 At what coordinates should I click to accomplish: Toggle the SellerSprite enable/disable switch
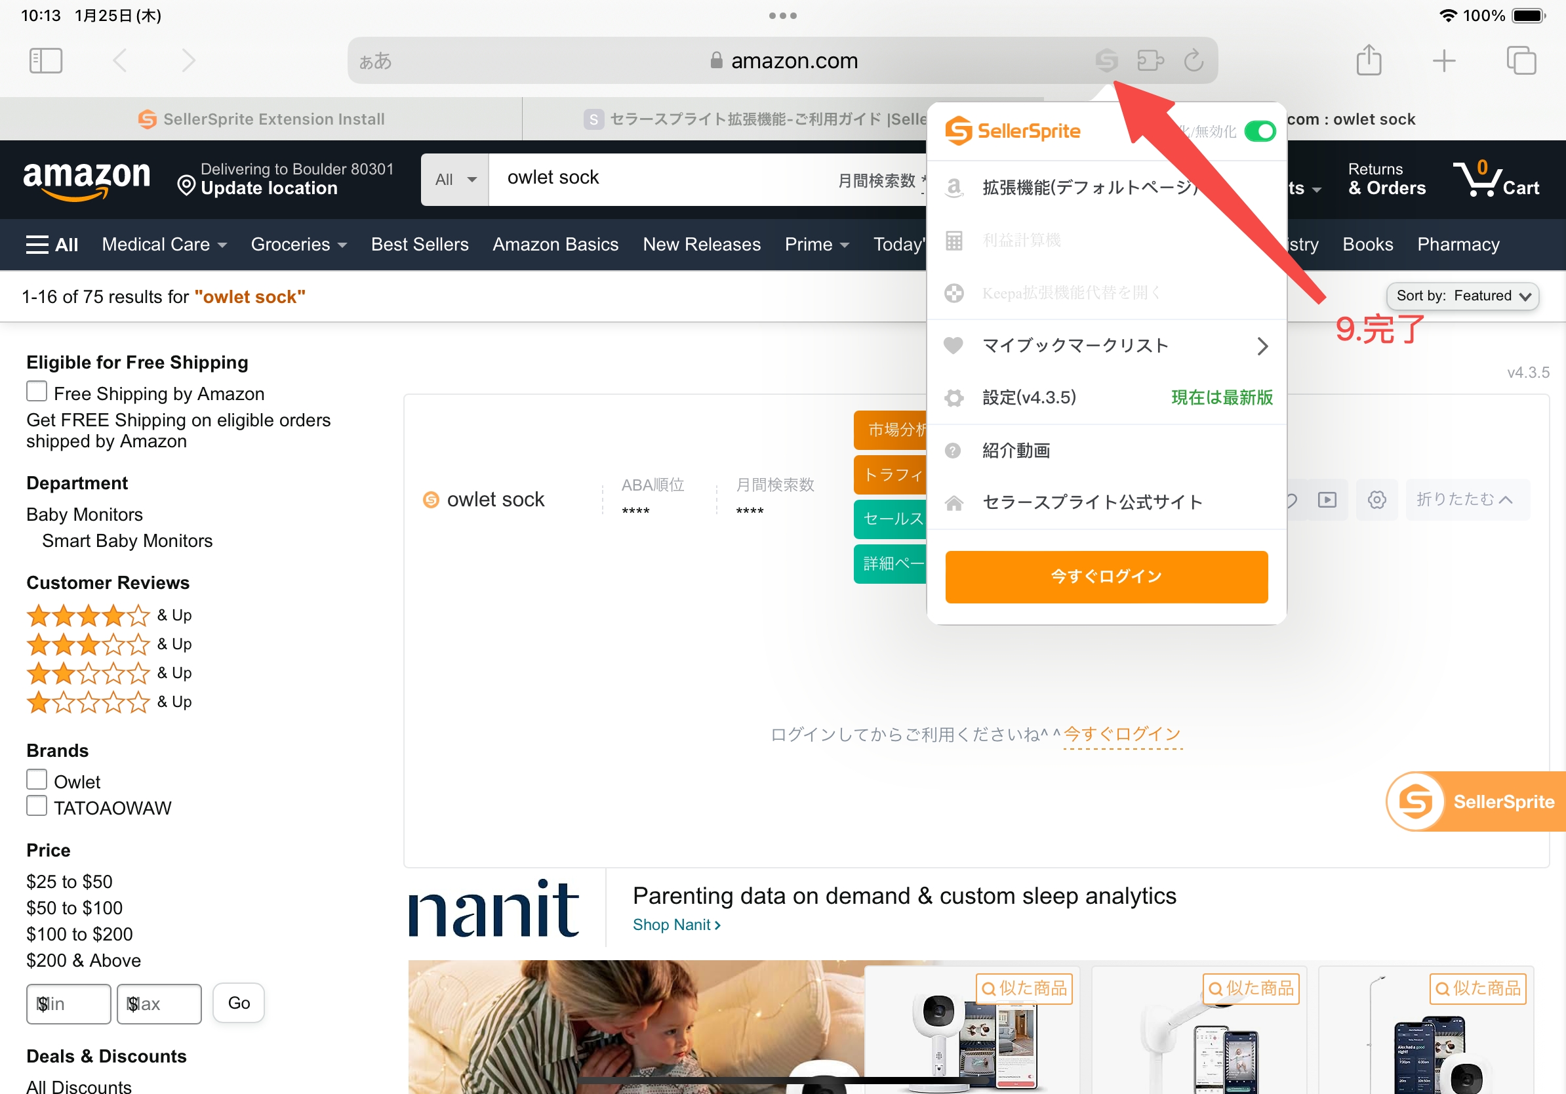[x=1259, y=131]
